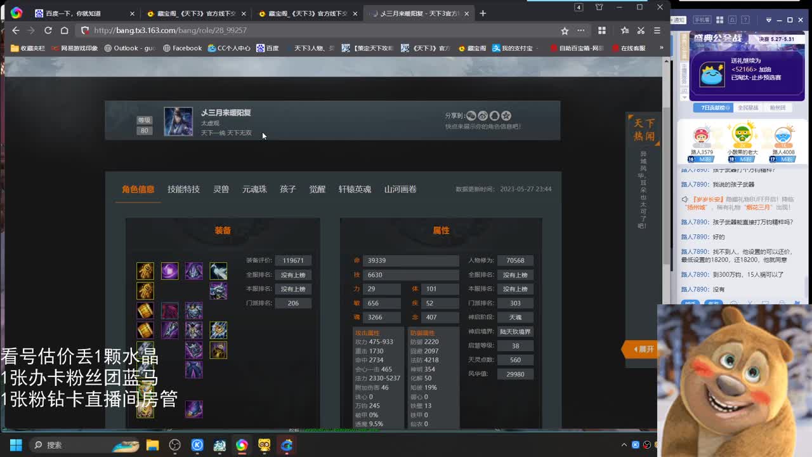Open the browser overflow menu with three dots
The height and width of the screenshot is (457, 812).
click(580, 30)
